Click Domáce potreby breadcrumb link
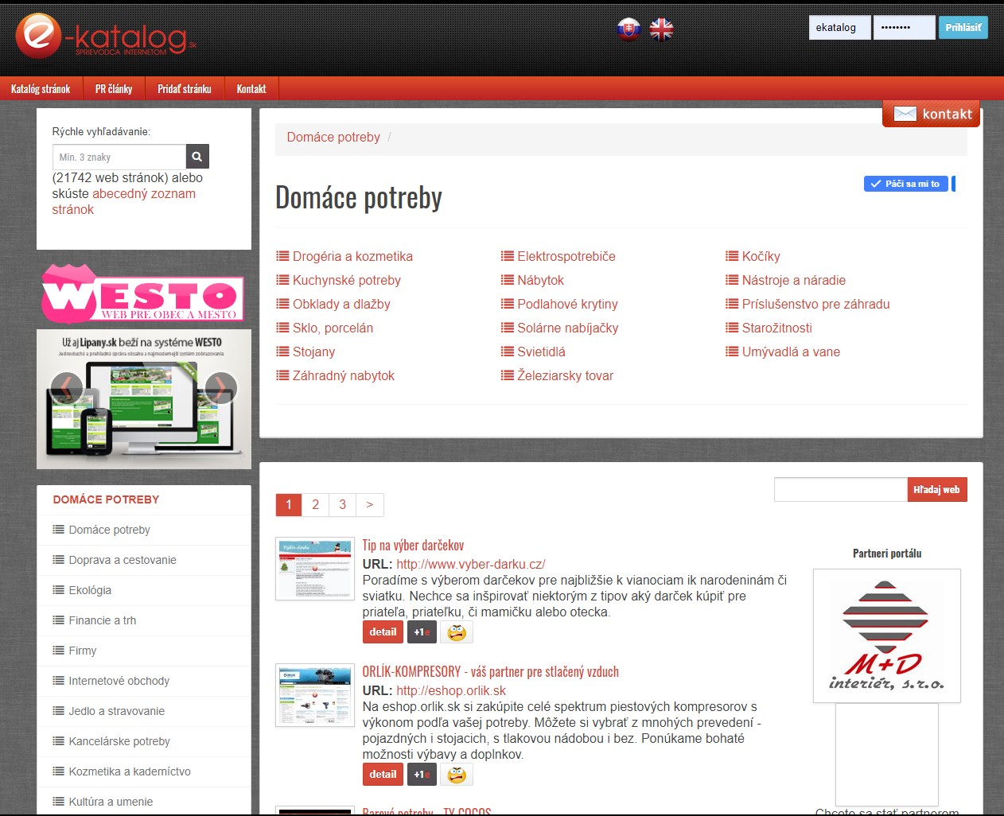Viewport: 1004px width, 816px height. click(333, 137)
